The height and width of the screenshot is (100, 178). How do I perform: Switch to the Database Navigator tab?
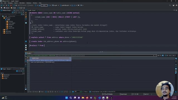[6, 10]
